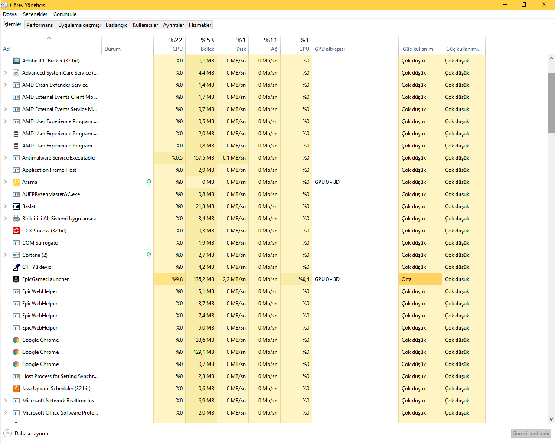Viewport: 555px width, 444px height.
Task: Select the EpicGamesLauncher Orta power cell
Action: pos(420,279)
